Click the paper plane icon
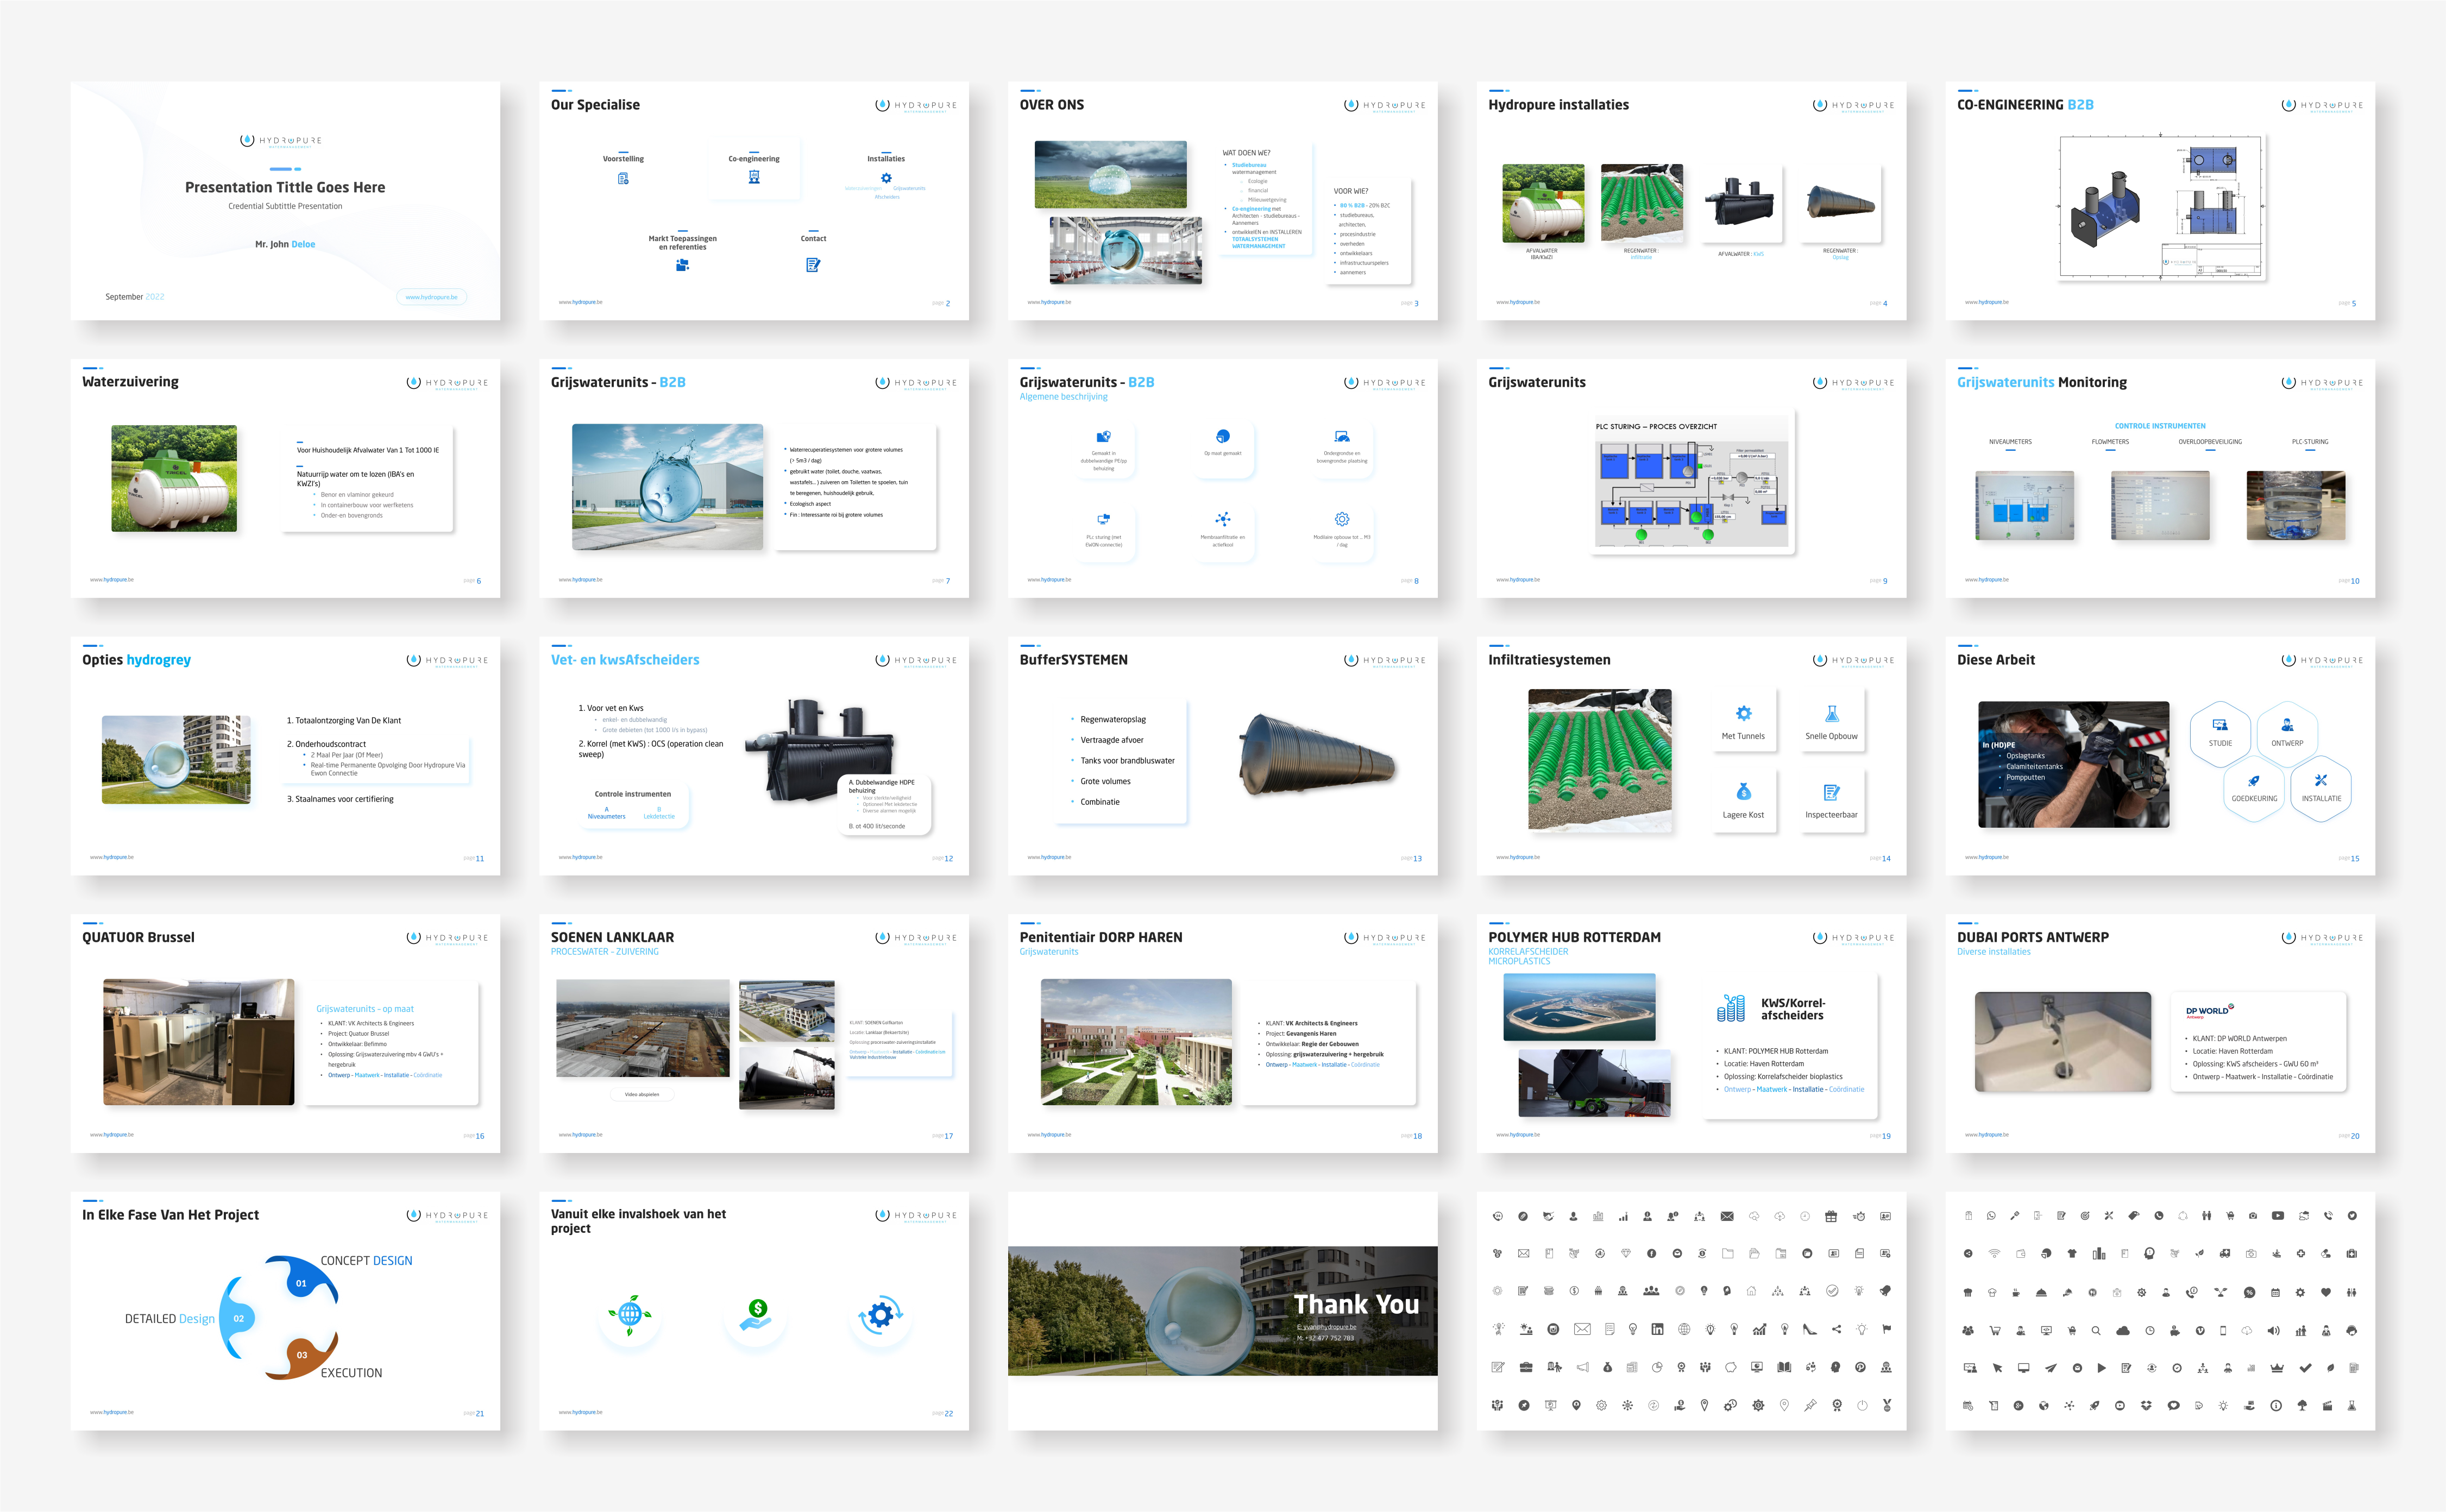The image size is (2446, 1512). point(2051,1368)
